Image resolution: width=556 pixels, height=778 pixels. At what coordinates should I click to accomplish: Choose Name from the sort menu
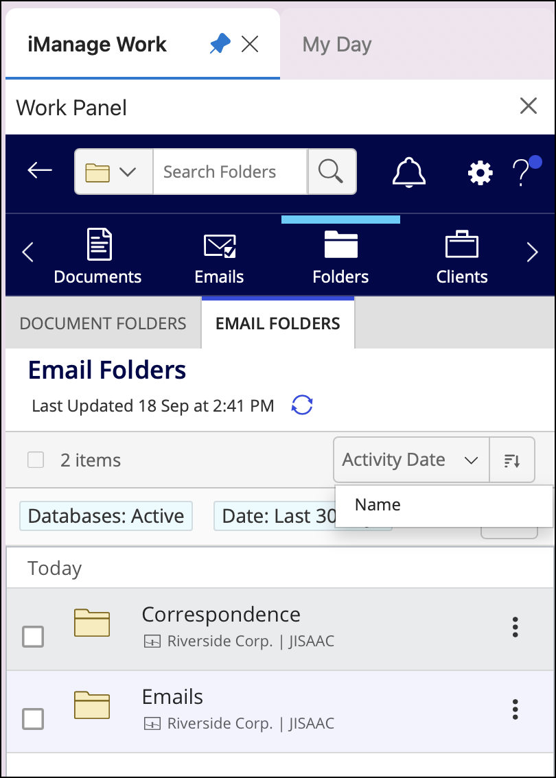point(377,504)
